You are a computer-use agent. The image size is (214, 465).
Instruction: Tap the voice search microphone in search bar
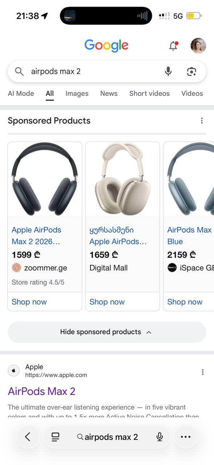pos(168,71)
